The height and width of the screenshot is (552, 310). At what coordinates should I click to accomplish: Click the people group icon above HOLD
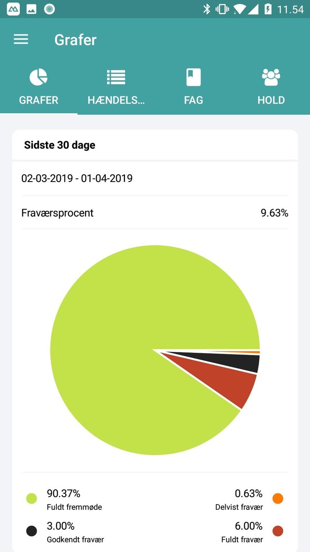point(271,76)
